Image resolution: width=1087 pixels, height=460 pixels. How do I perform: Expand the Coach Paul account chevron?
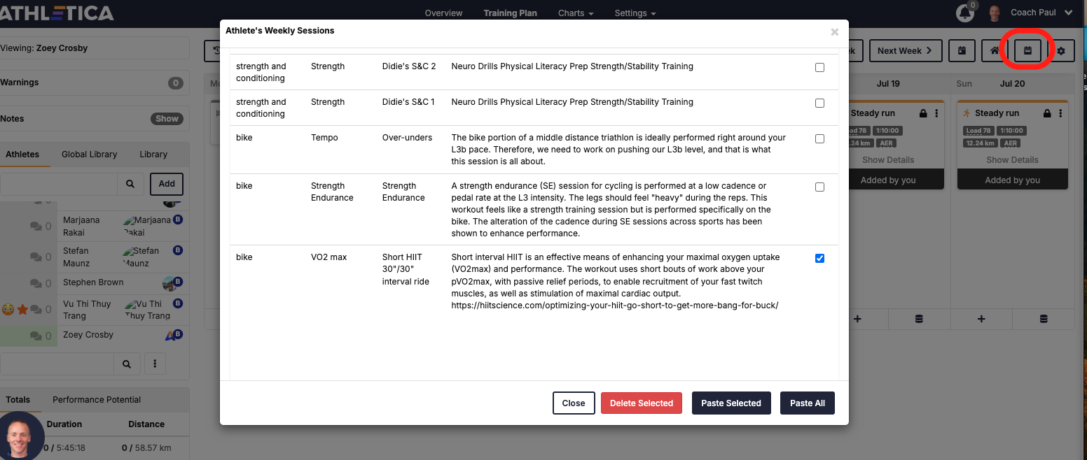(x=1068, y=13)
